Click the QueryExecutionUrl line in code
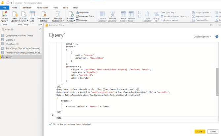This screenshot has height=136, width=221. (x=113, y=92)
